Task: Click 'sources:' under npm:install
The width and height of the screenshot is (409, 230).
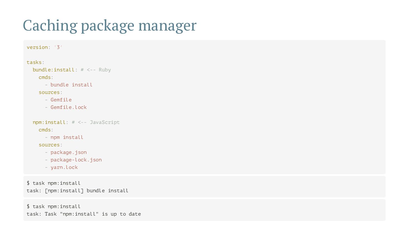Action: point(50,145)
